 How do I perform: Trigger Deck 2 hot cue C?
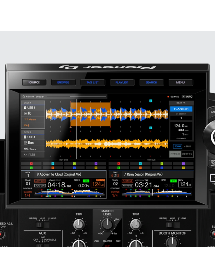pyautogui.click(x=162, y=163)
